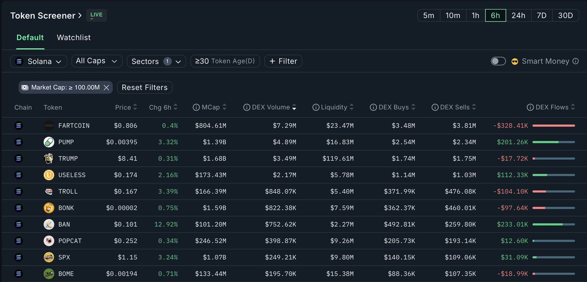Image resolution: width=587 pixels, height=282 pixels.
Task: Click TRUMP $1.68B market cap
Action: (215, 159)
